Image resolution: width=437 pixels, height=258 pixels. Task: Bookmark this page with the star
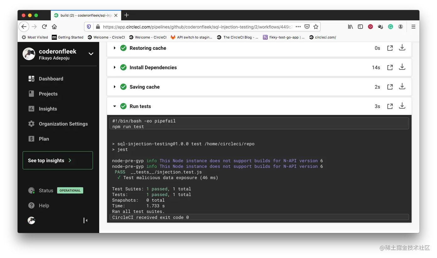tap(316, 27)
